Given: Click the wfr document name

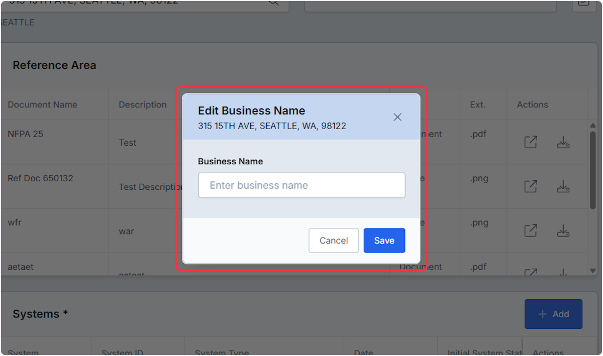Looking at the screenshot, I should pos(15,222).
